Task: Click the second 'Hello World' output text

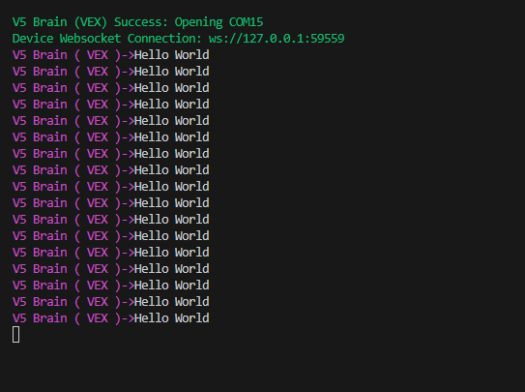Action: [x=172, y=71]
